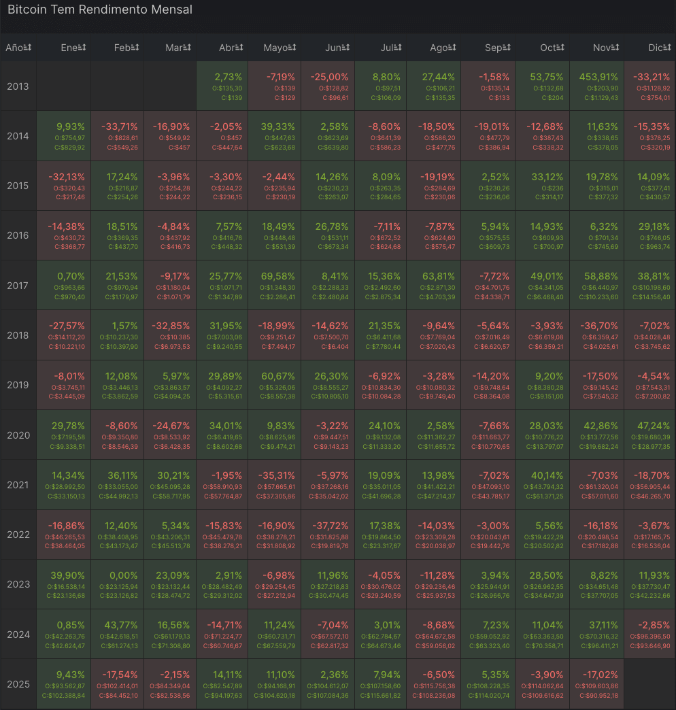
Task: Click the -36,70% value in Nov 2018
Action: click(x=599, y=326)
